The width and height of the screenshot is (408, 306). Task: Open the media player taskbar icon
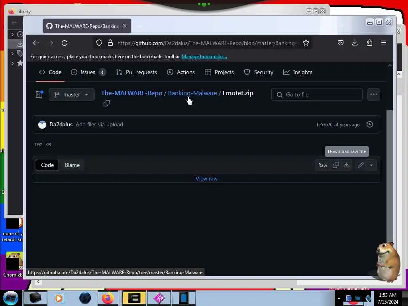pyautogui.click(x=59, y=298)
